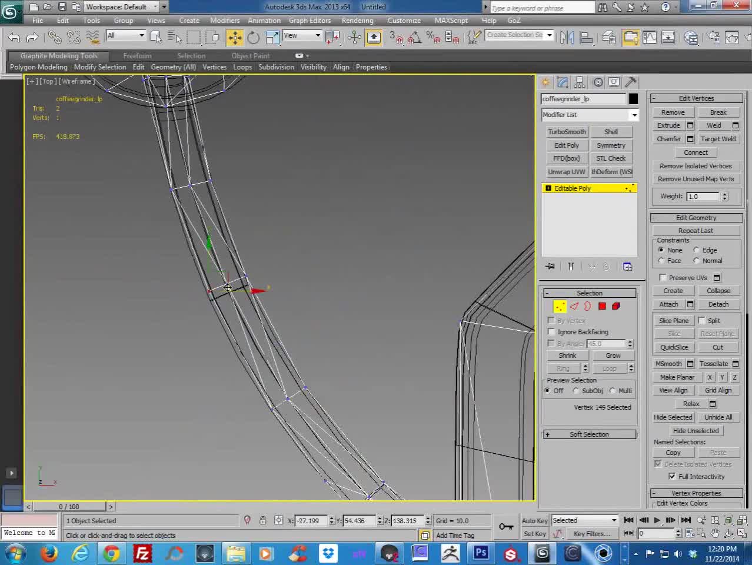Select the Rotate tool in main toolbar

pyautogui.click(x=253, y=38)
